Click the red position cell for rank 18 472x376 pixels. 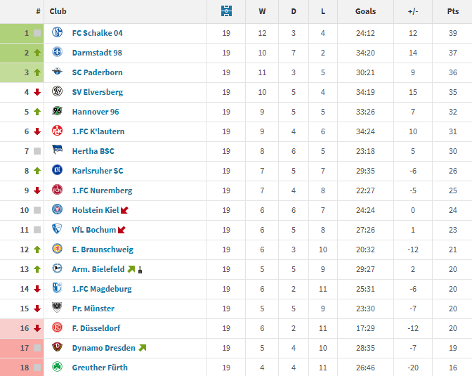(22, 368)
